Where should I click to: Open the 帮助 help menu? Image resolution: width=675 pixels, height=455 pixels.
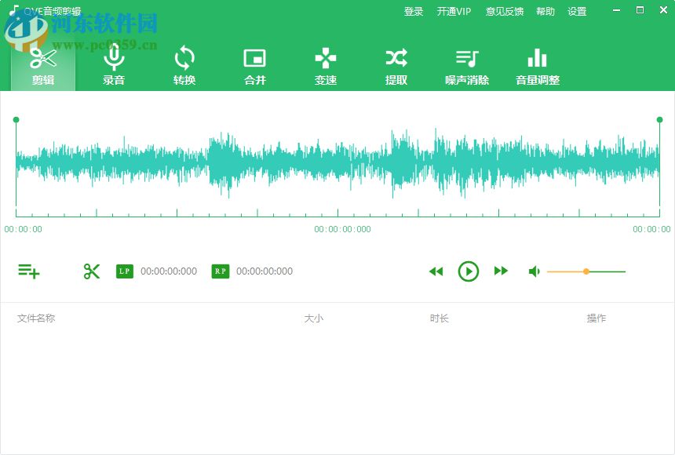pyautogui.click(x=545, y=11)
